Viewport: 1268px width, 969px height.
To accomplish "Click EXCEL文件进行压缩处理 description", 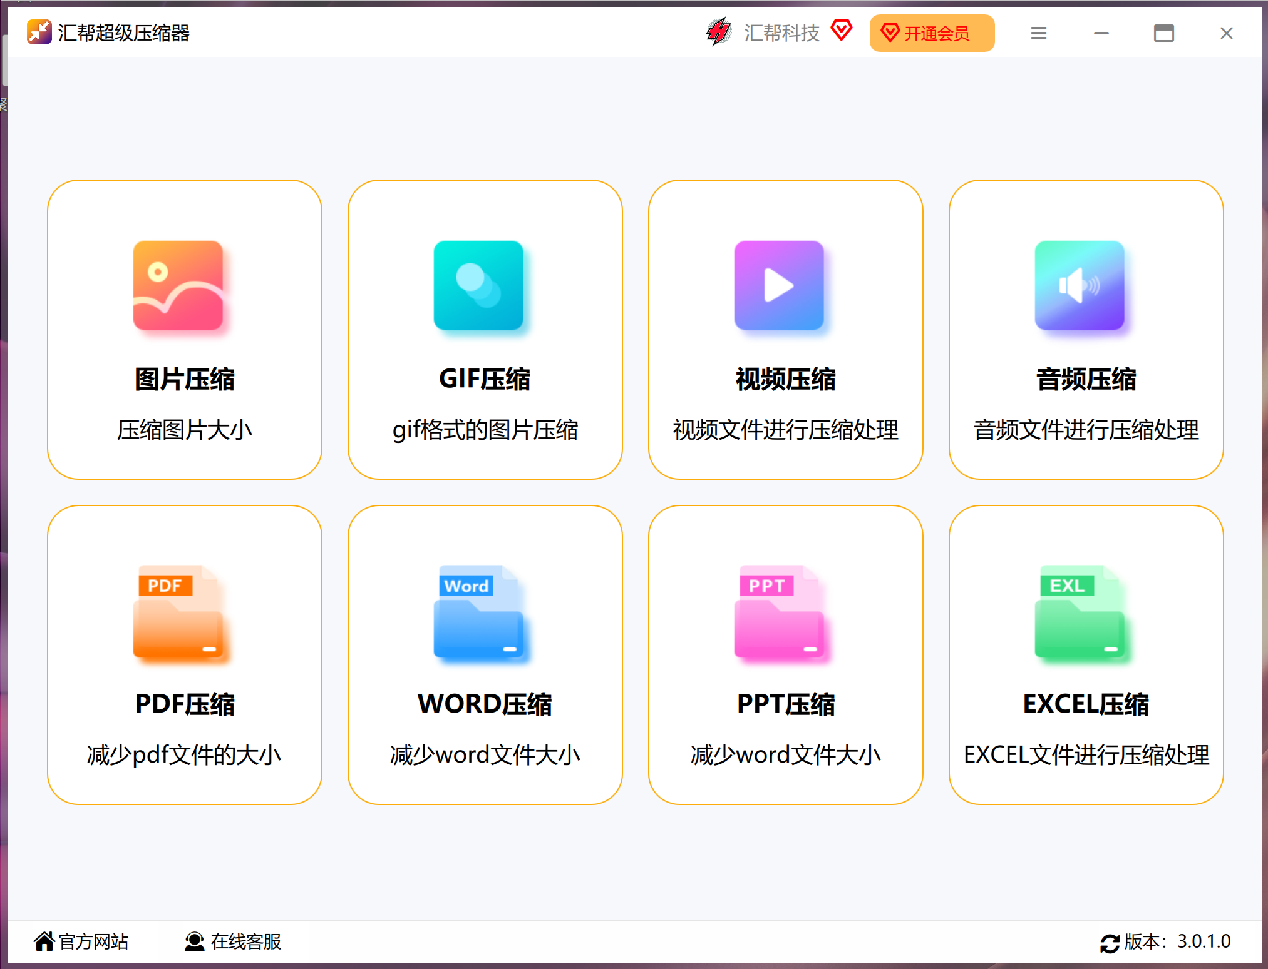I will (x=1086, y=755).
